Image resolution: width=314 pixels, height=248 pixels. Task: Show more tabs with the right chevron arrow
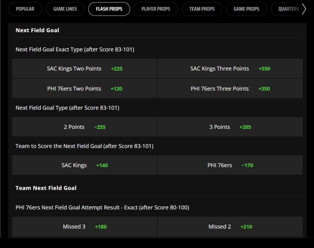(304, 9)
